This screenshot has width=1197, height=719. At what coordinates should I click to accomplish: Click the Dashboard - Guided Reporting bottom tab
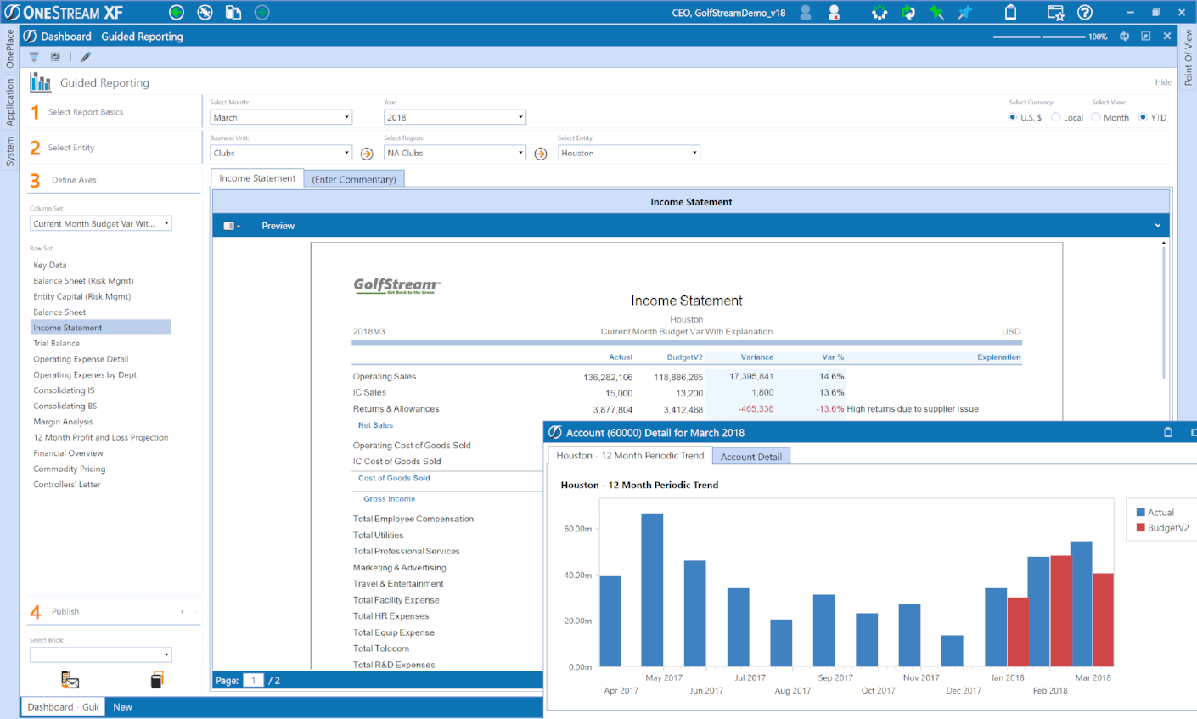[x=63, y=707]
